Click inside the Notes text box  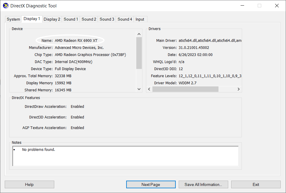coord(126,156)
